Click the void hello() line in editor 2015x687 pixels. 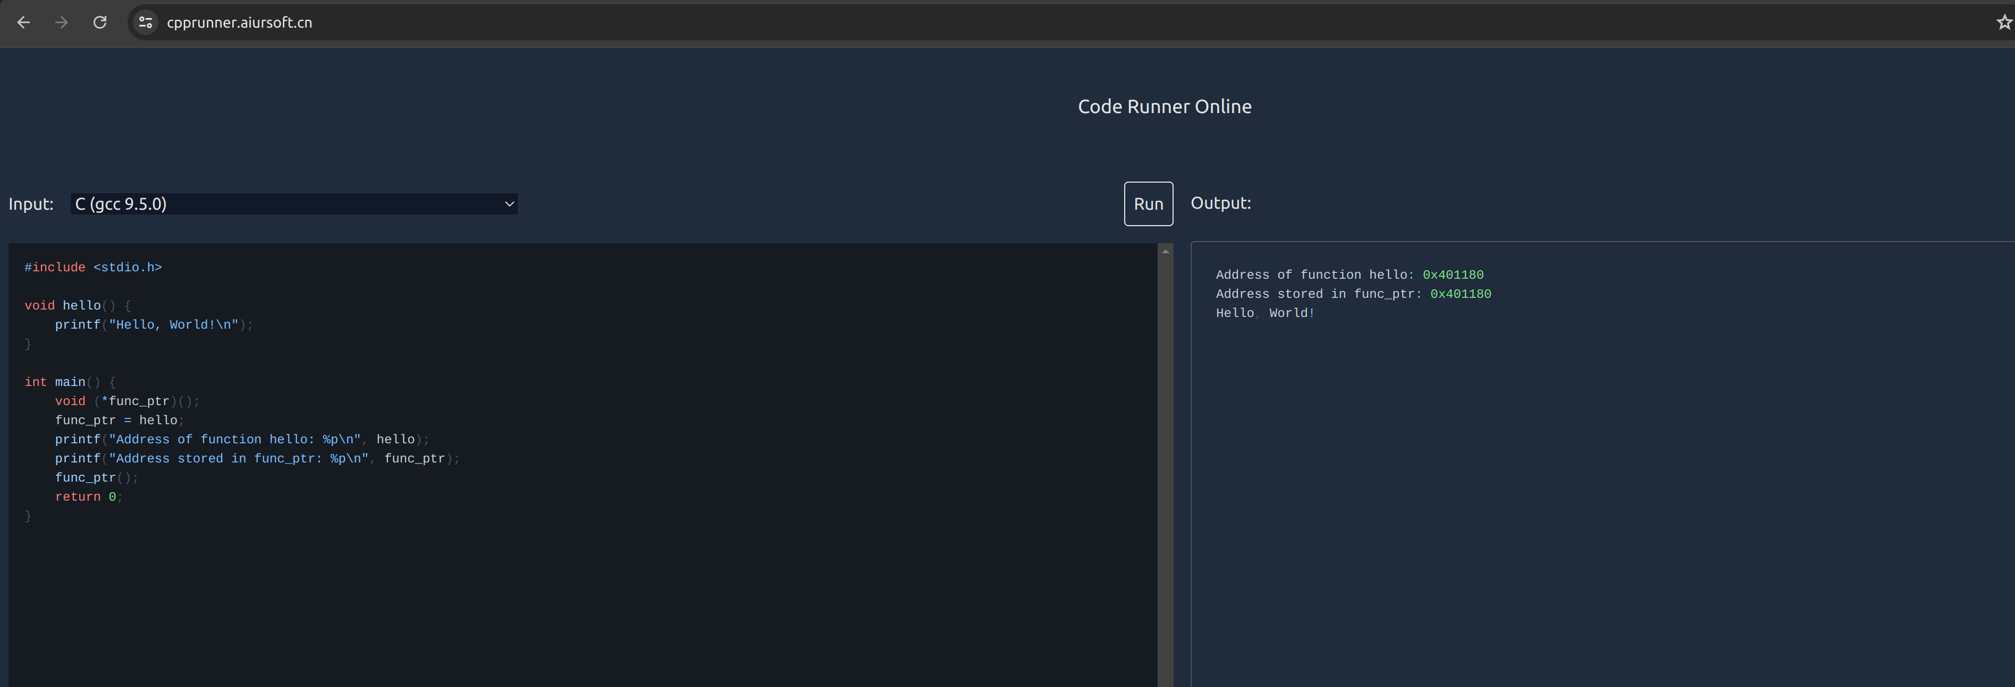click(x=78, y=306)
